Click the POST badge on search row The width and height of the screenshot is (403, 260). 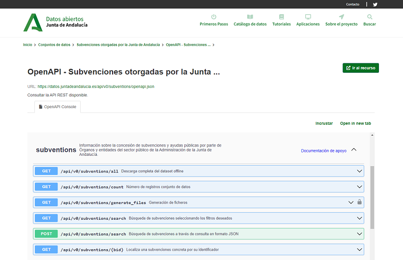point(46,234)
